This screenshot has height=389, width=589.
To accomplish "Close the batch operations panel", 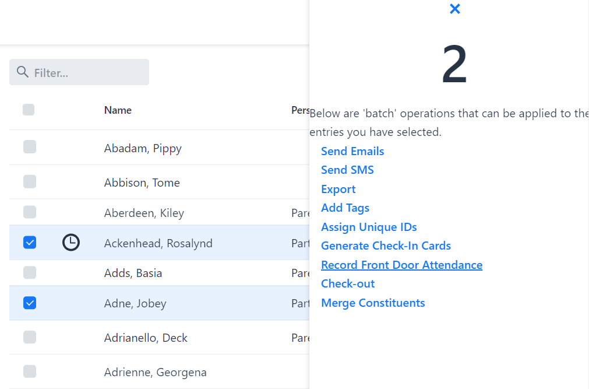I will point(455,9).
